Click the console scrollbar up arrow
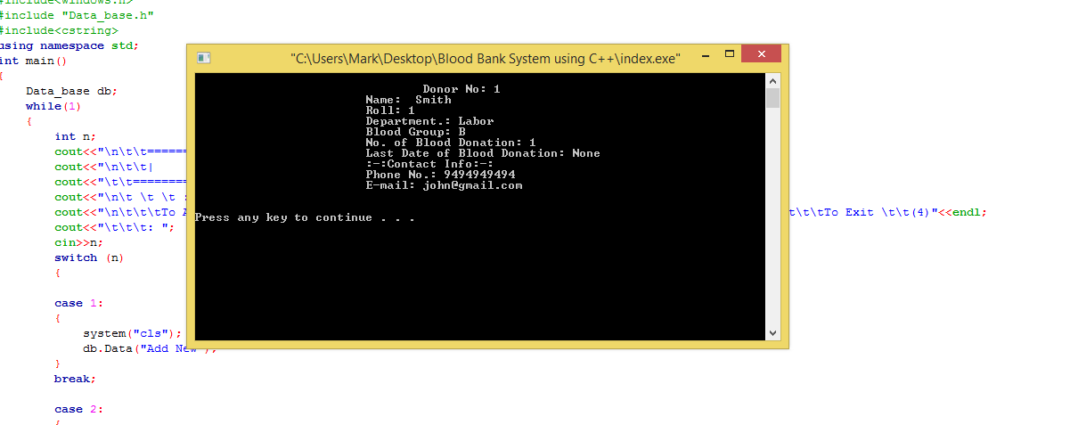This screenshot has height=425, width=1070. [772, 81]
